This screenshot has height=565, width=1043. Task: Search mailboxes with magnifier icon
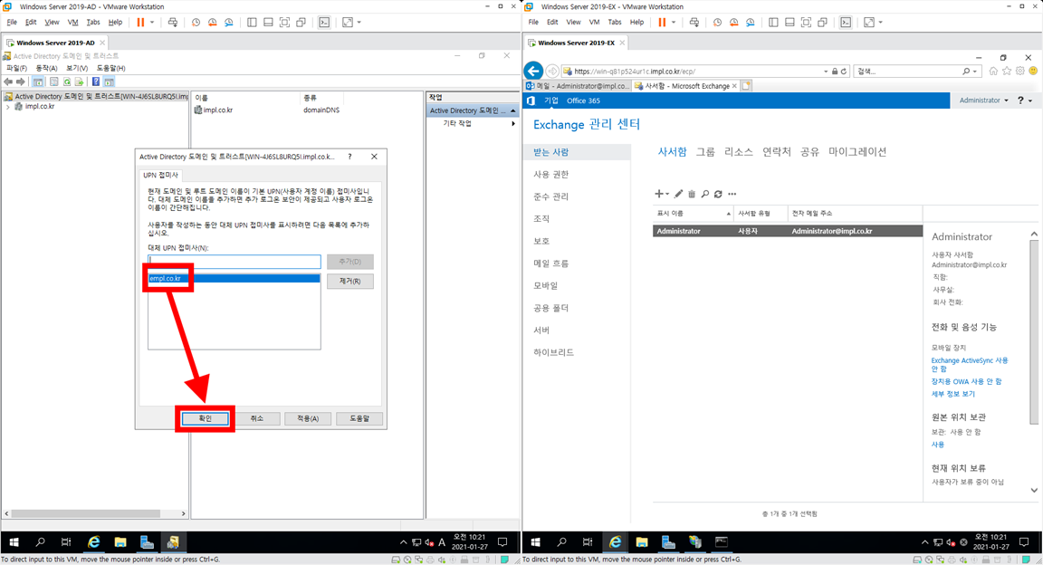(705, 194)
